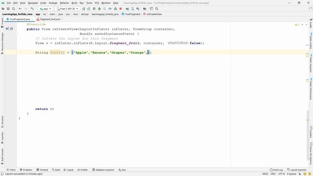Click the tool windows quick-access icon bottom-left

[2, 174]
